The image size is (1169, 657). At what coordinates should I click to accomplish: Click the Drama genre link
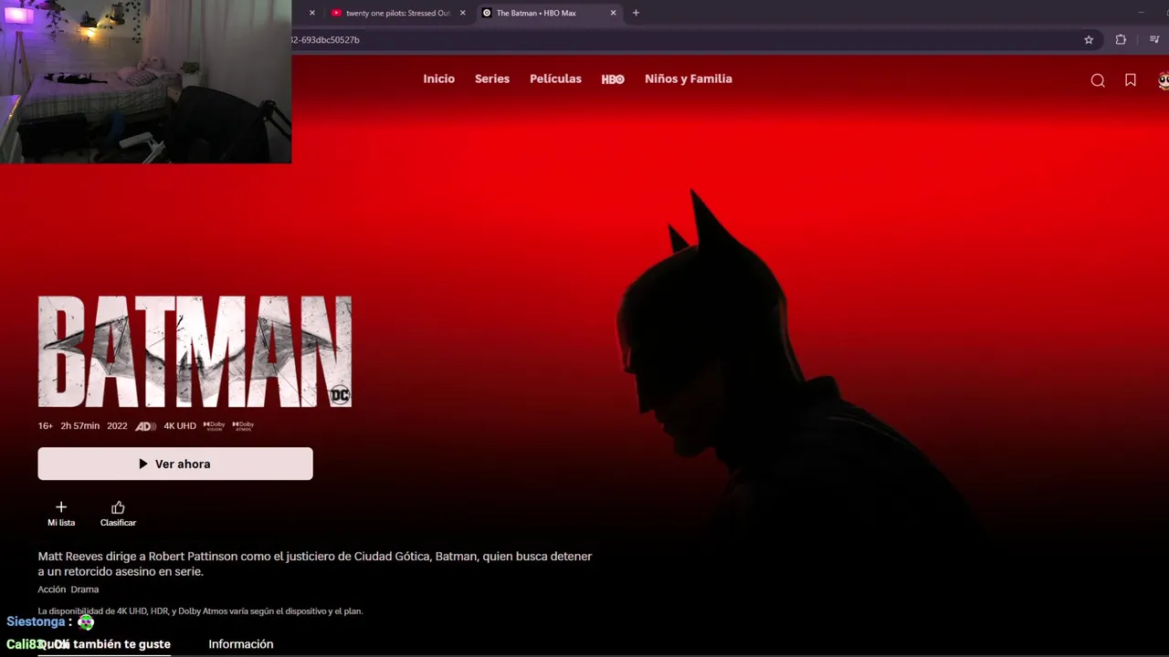pyautogui.click(x=85, y=589)
